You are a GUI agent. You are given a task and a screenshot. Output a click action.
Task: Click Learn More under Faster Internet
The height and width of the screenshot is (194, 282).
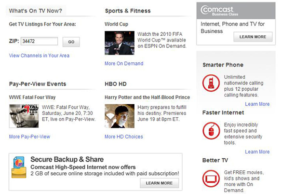click(x=257, y=152)
